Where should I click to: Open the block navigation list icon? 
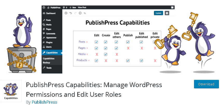[x=85, y=13]
